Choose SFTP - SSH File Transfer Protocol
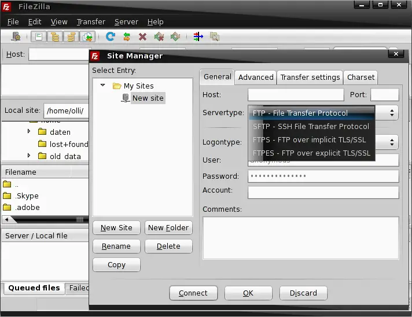The width and height of the screenshot is (412, 317). 311,126
